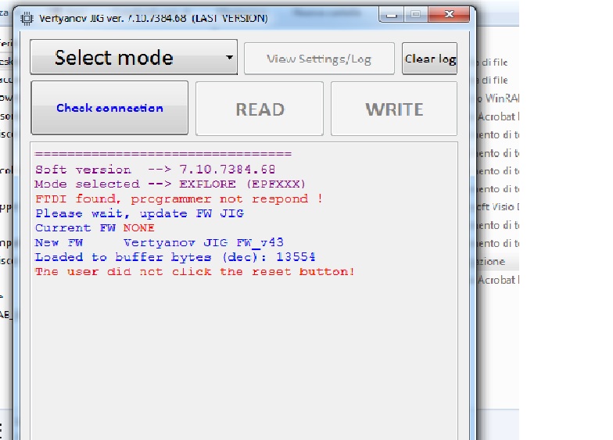Image resolution: width=613 pixels, height=440 pixels.
Task: Click the Vertyanov JIG chip icon in title bar
Action: 27,19
